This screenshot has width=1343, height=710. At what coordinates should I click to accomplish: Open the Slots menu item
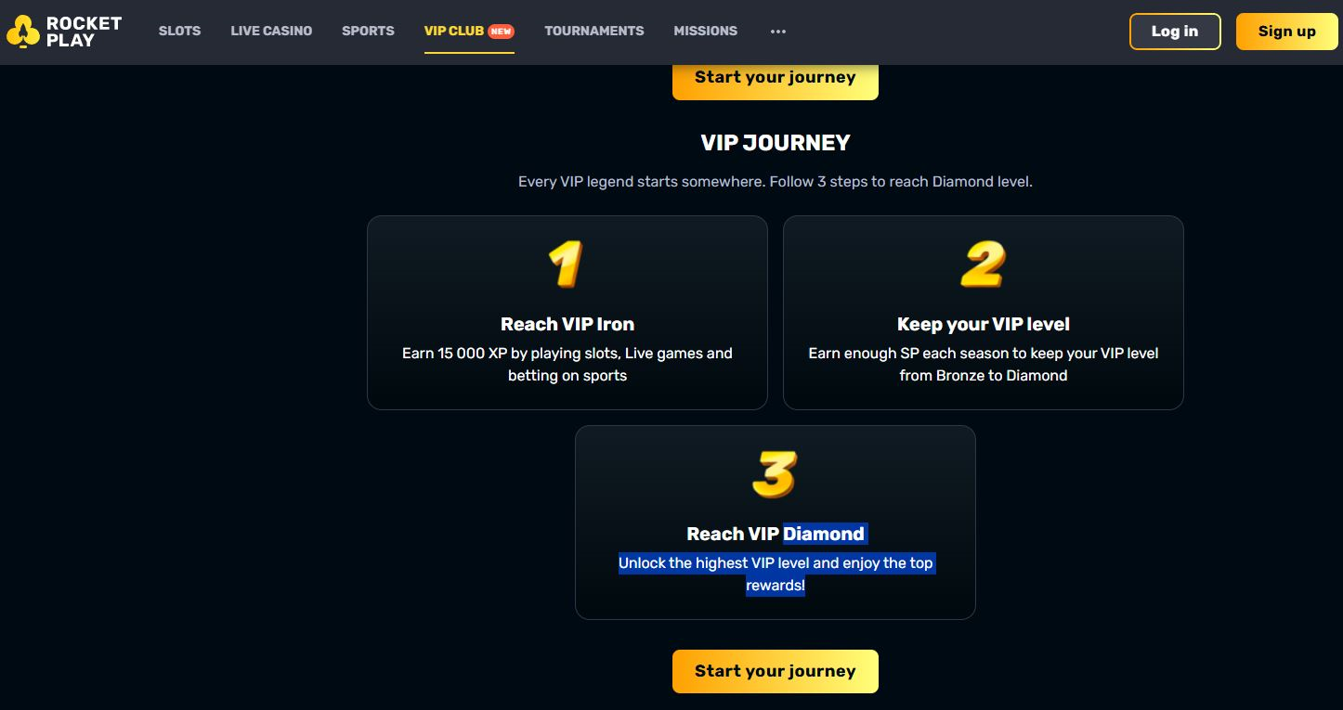179,31
